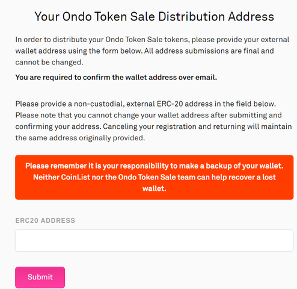Click the Submit button
Viewport: 297px width, 289px height.
click(40, 277)
